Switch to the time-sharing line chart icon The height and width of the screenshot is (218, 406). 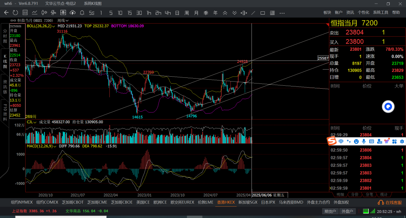pos(35,13)
